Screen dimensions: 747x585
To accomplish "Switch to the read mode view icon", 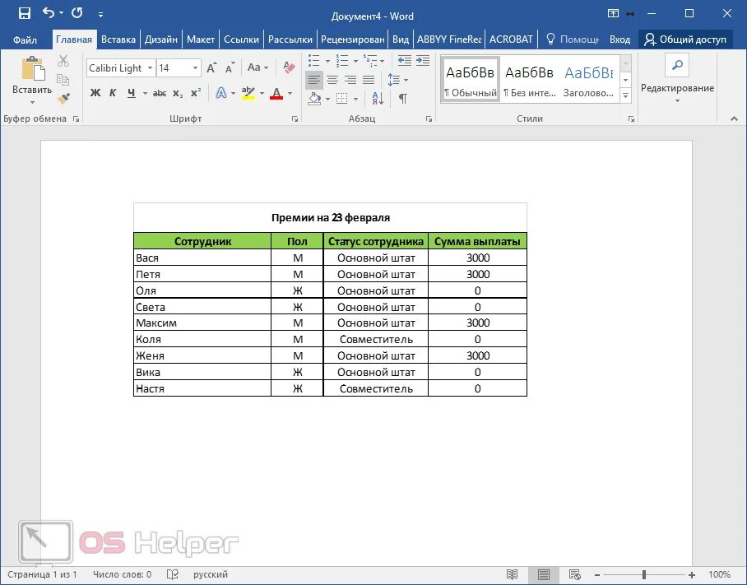I will tap(513, 574).
